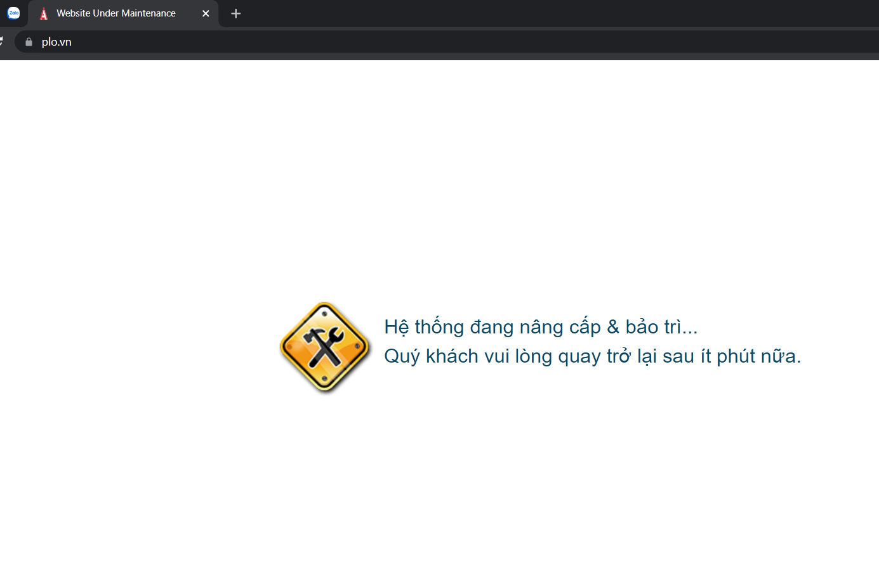The image size is (879, 561).
Task: Click the Zalo icon in the corner
Action: coord(13,13)
